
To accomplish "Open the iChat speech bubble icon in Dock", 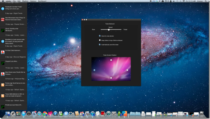I will point(66,114).
